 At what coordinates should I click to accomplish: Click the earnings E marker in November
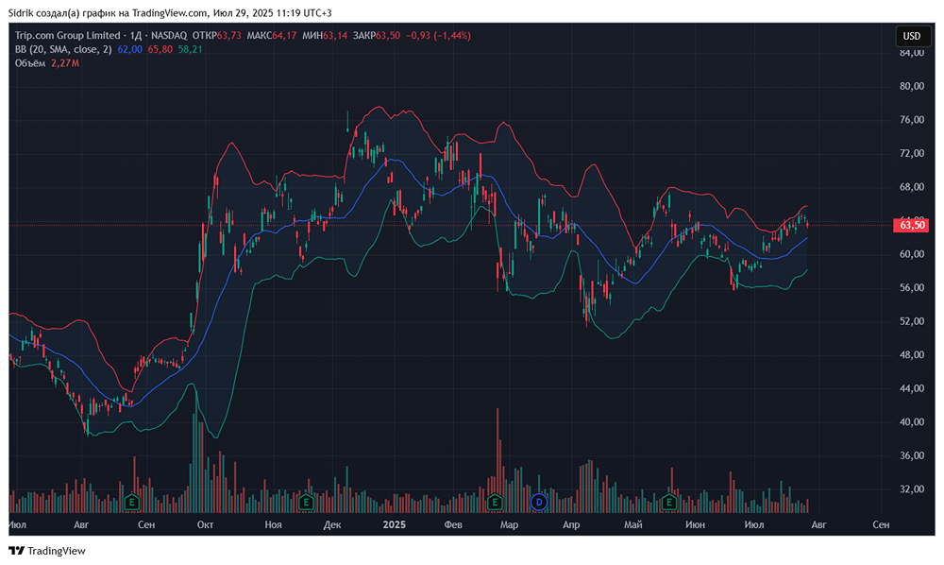306,502
